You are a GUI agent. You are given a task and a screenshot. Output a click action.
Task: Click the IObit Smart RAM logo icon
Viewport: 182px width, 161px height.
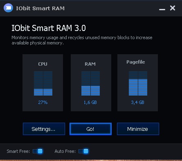tap(8, 8)
